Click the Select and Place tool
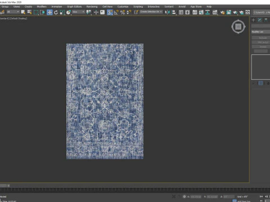The height and width of the screenshot is (202, 270). (69, 12)
